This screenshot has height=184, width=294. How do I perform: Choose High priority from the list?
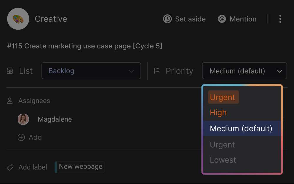tap(218, 113)
